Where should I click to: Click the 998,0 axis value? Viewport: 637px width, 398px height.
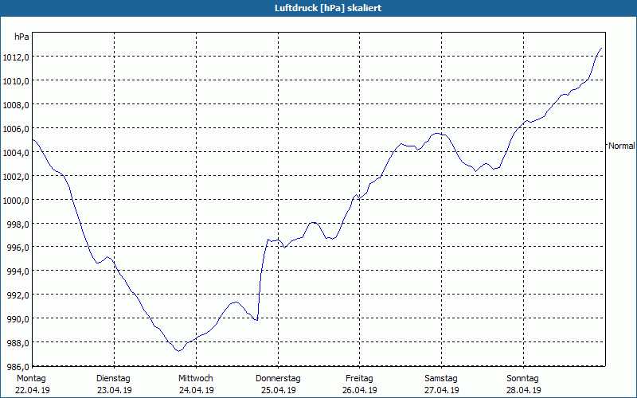(x=18, y=224)
